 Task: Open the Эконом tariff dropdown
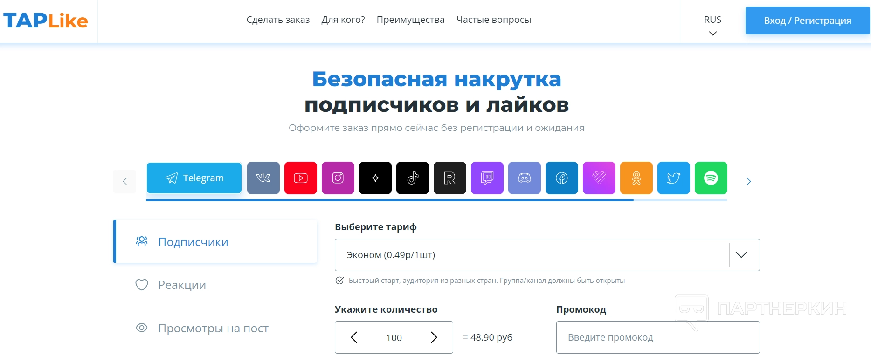[x=547, y=255]
